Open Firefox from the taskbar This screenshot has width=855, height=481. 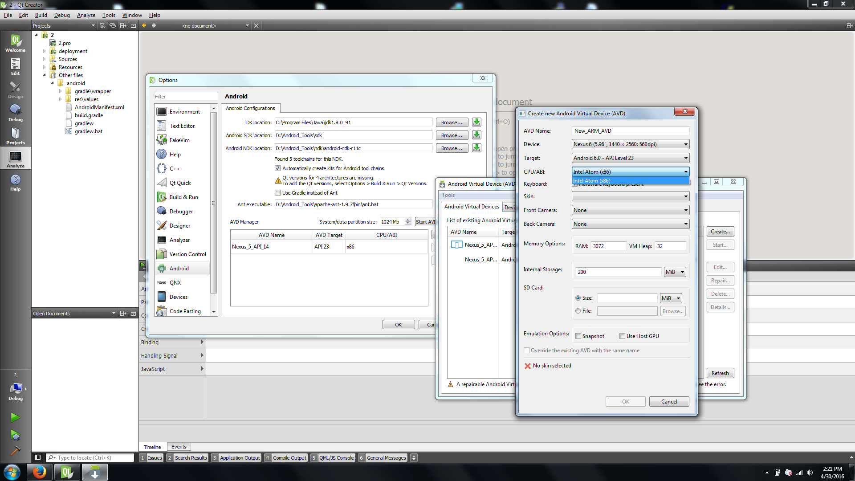click(40, 472)
